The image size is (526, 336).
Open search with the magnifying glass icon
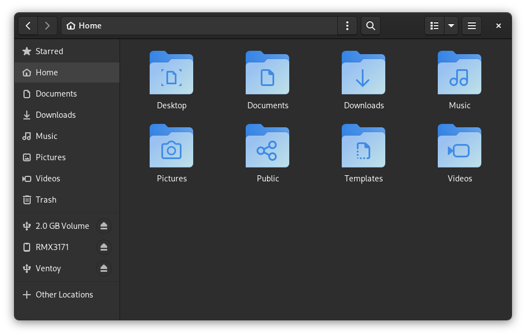pos(370,26)
